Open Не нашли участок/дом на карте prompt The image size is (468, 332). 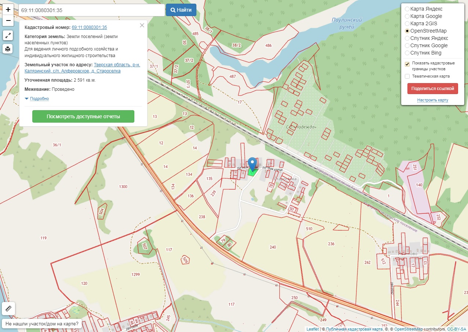pyautogui.click(x=42, y=324)
